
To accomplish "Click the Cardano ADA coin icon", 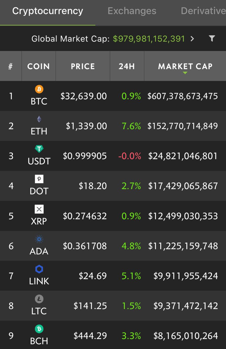I will pos(39,239).
